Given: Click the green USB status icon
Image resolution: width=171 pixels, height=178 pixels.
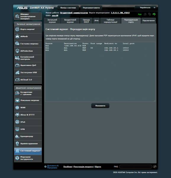Looking at the screenshot, I should [154, 14].
